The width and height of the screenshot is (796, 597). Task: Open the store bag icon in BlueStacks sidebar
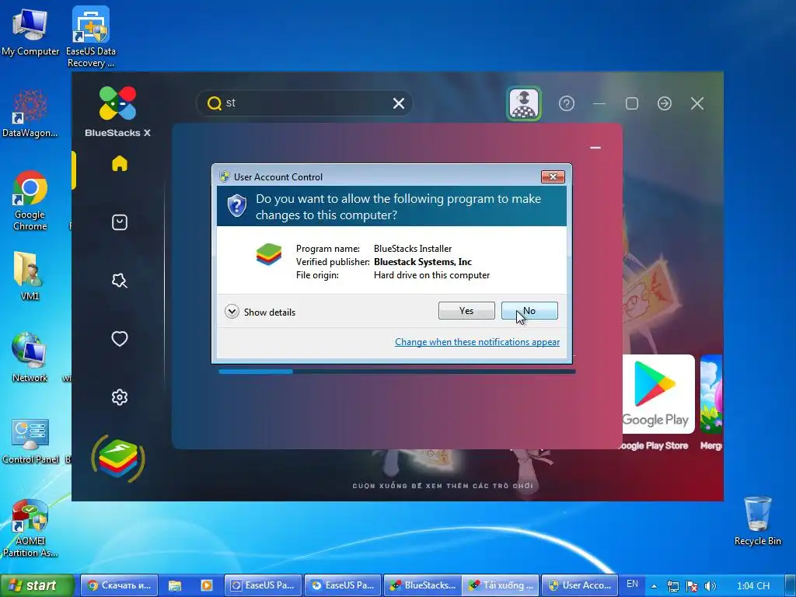[x=120, y=222]
